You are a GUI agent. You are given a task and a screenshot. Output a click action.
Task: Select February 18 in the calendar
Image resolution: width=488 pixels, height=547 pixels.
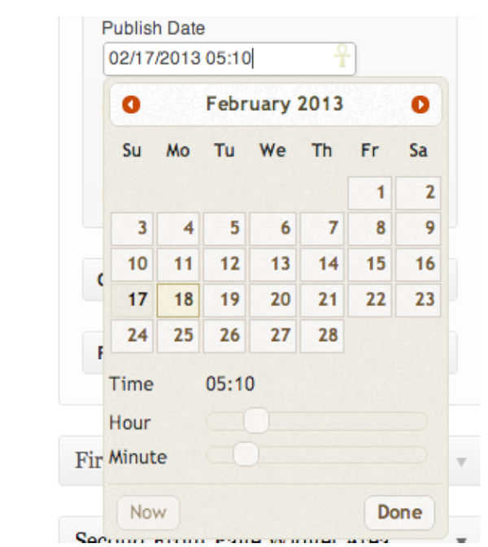tap(178, 300)
